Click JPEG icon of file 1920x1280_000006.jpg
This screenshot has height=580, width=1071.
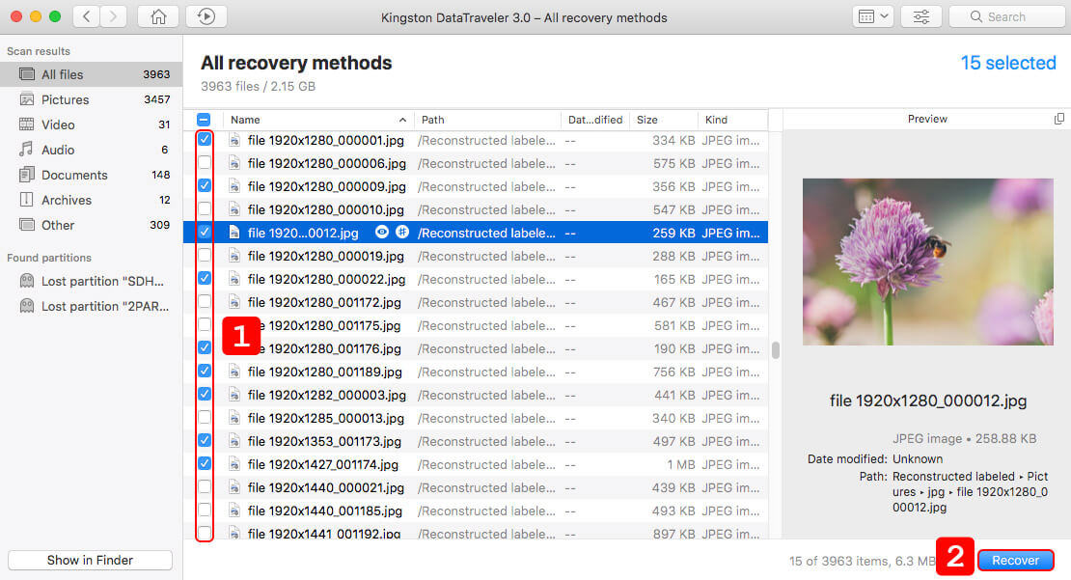coord(234,163)
